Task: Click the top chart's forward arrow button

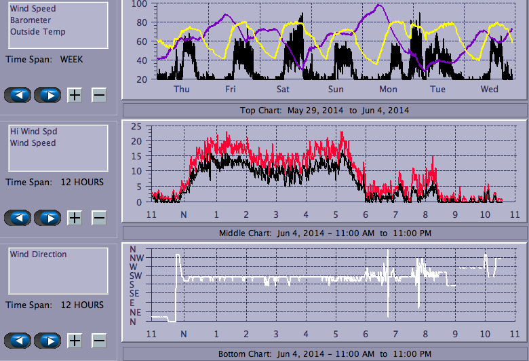Action: click(47, 95)
